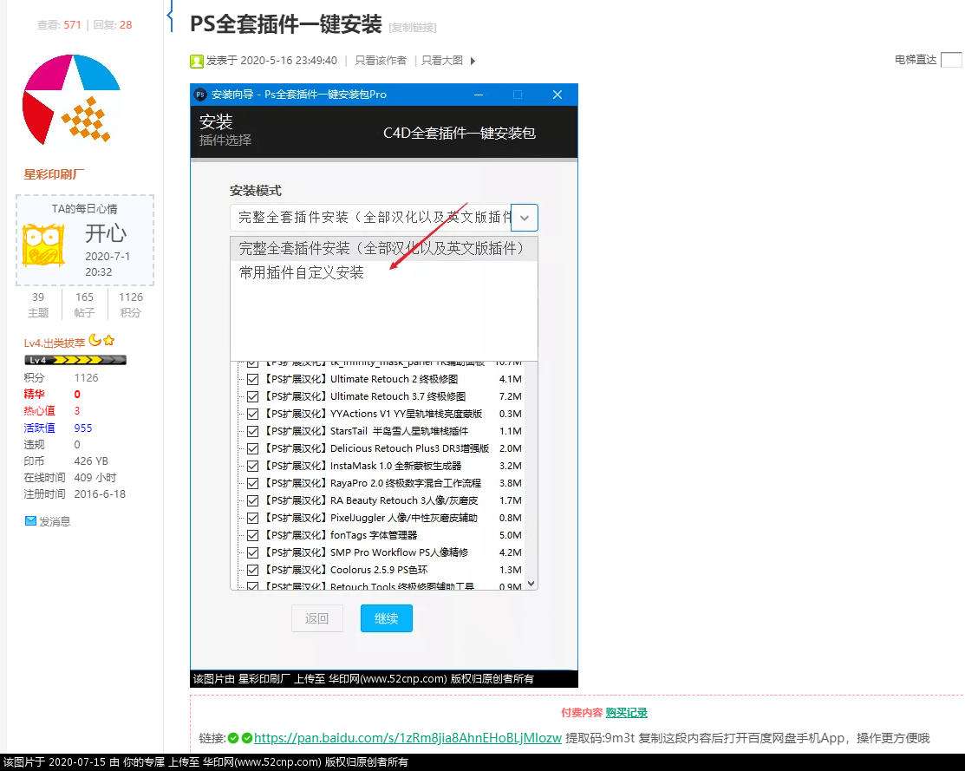
Task: Click the 电梯直达 input box
Action: coord(951,60)
